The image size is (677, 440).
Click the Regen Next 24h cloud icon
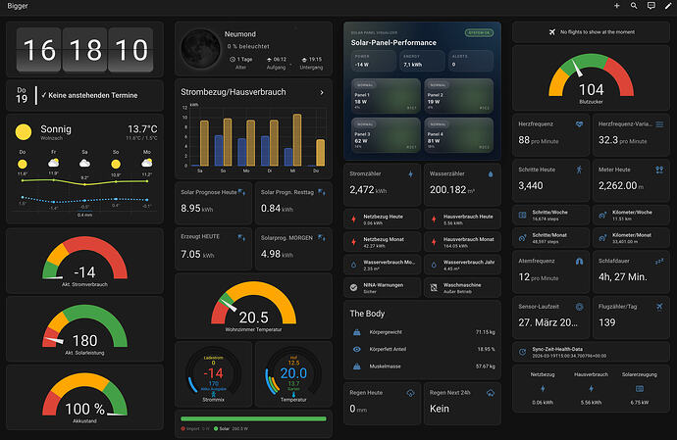(491, 393)
